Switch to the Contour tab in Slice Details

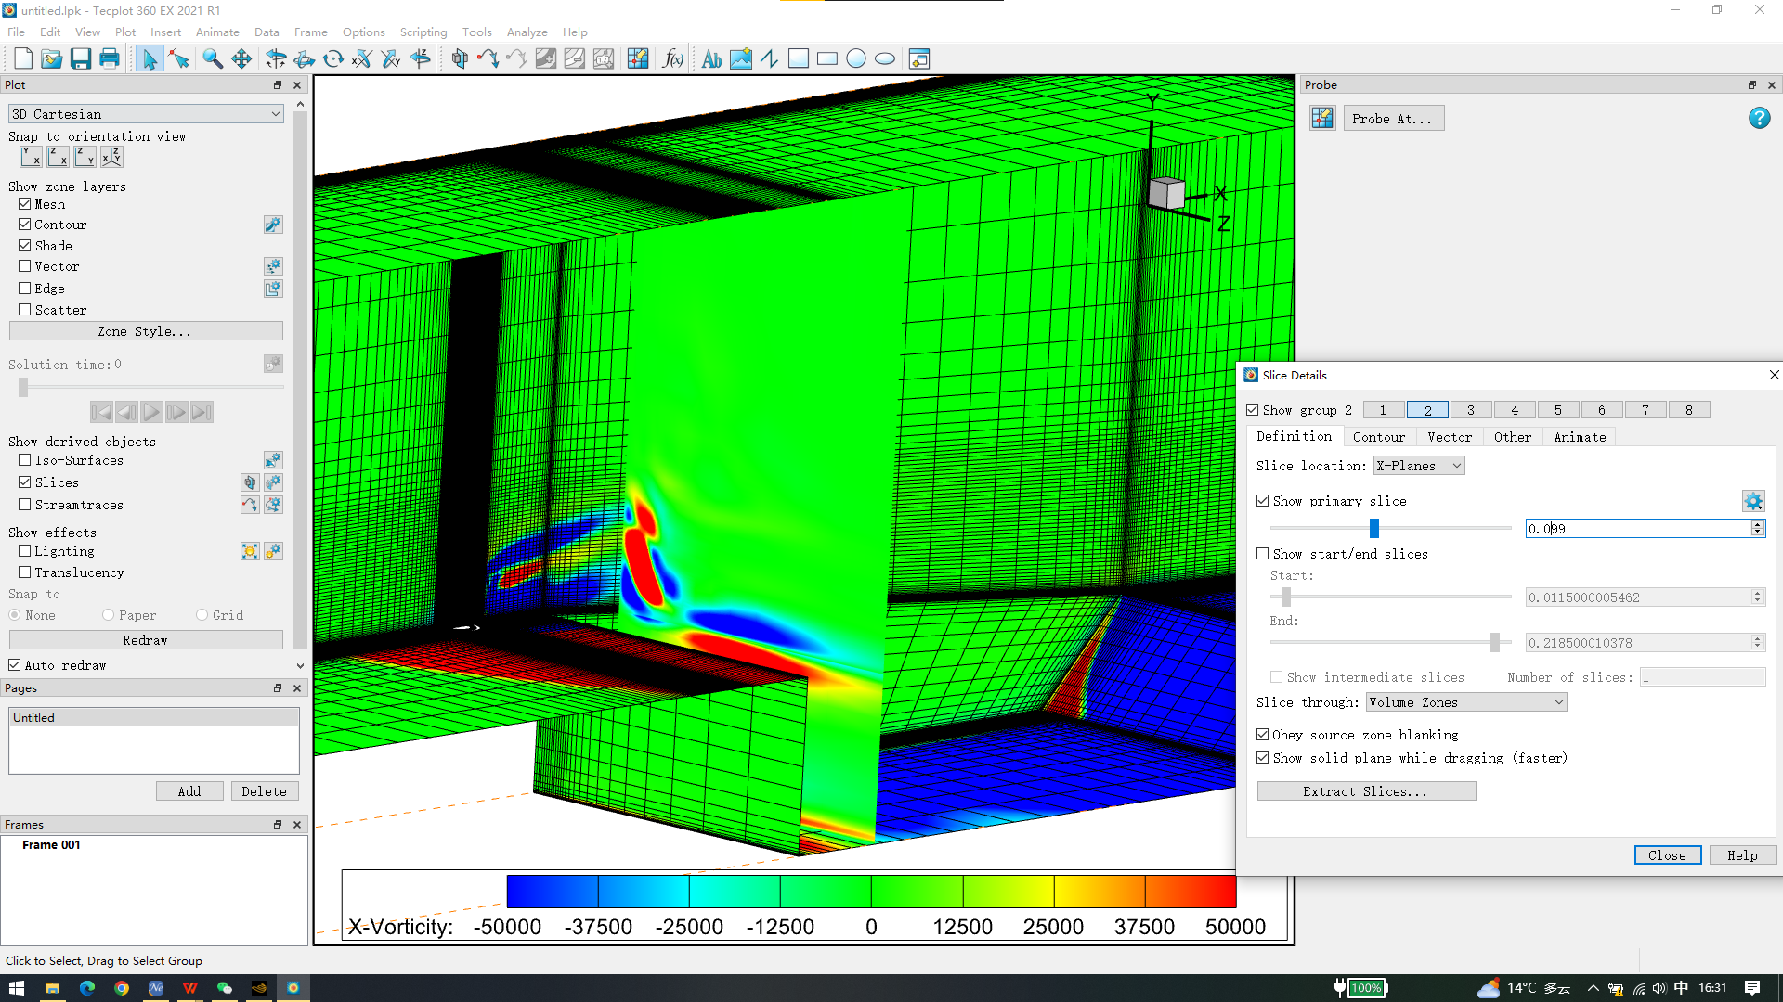tap(1378, 437)
